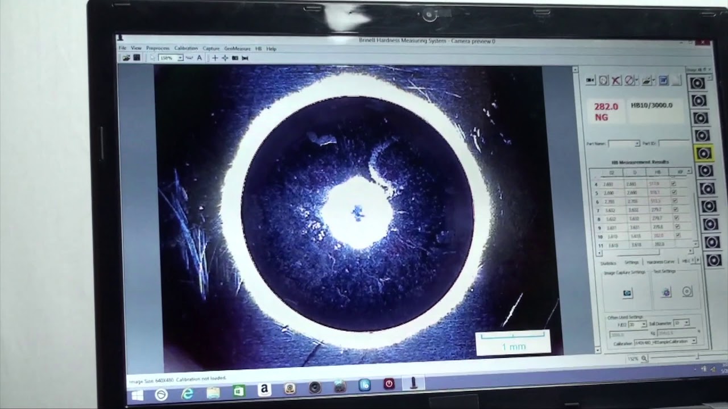Select the bottommost indentation thumbnail in the strip

point(714,261)
